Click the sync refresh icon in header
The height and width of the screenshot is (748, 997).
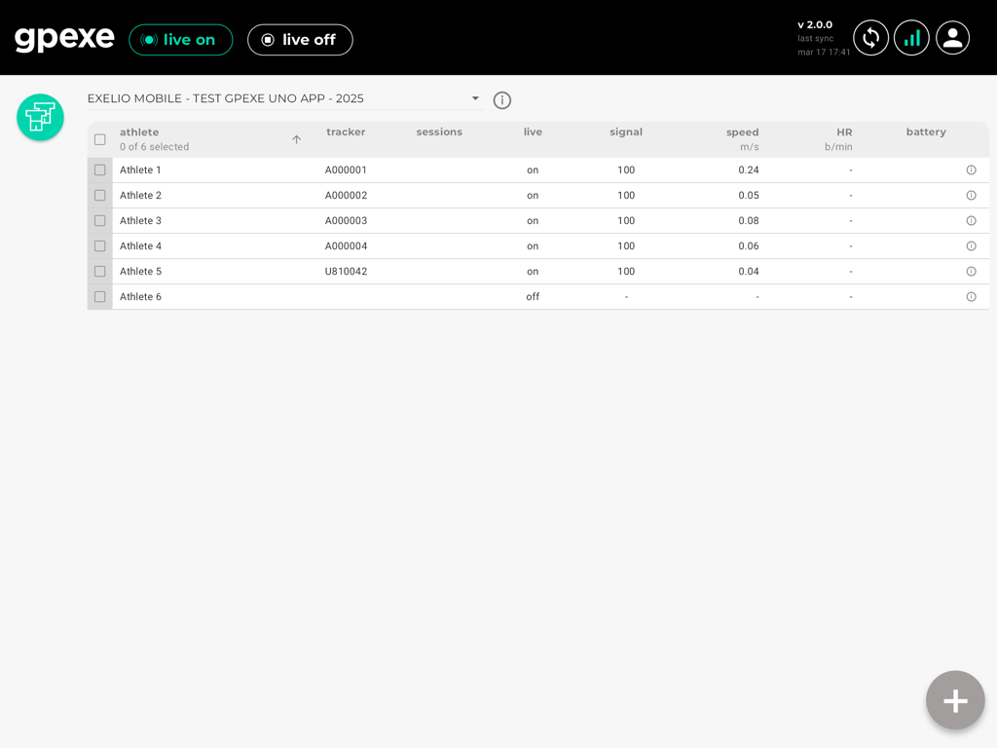(x=870, y=37)
